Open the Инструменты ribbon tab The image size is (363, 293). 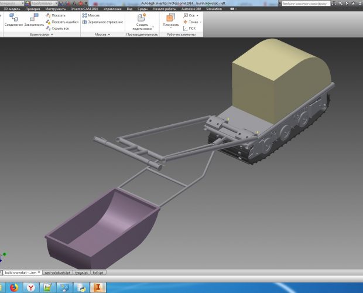tap(56, 9)
